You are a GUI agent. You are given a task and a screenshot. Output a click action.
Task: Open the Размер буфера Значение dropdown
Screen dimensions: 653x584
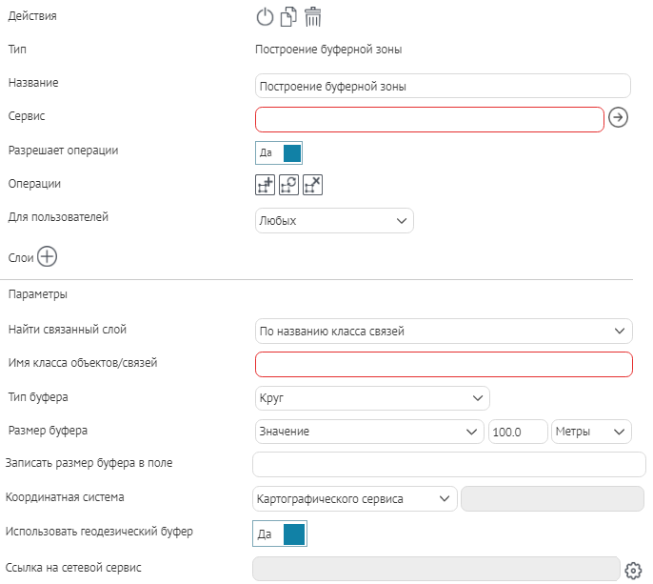[369, 432]
